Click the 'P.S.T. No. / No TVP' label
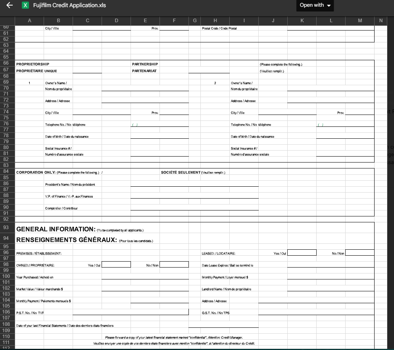Image resolution: width=394 pixels, height=350 pixels. (x=30, y=313)
